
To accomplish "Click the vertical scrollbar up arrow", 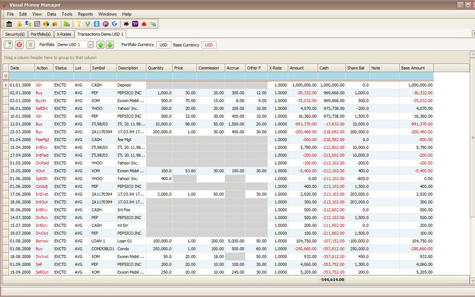I will (472, 54).
